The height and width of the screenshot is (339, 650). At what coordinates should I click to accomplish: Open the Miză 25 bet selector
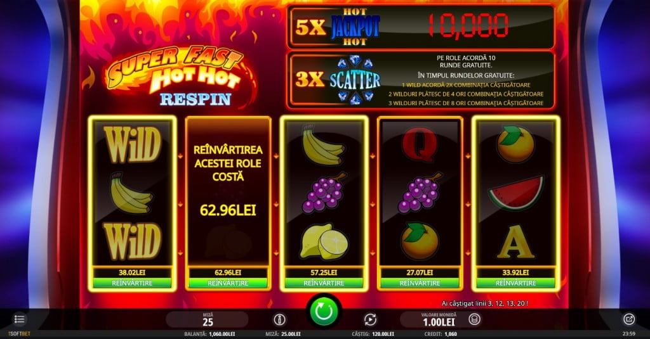click(208, 319)
